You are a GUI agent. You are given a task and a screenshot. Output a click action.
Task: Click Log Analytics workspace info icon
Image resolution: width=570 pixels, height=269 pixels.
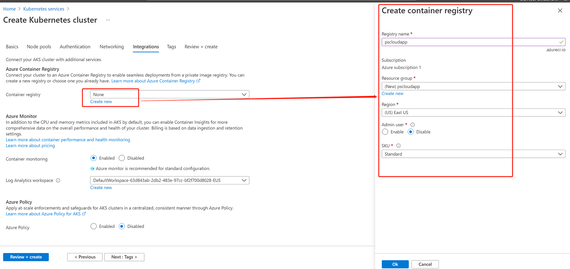58,181
